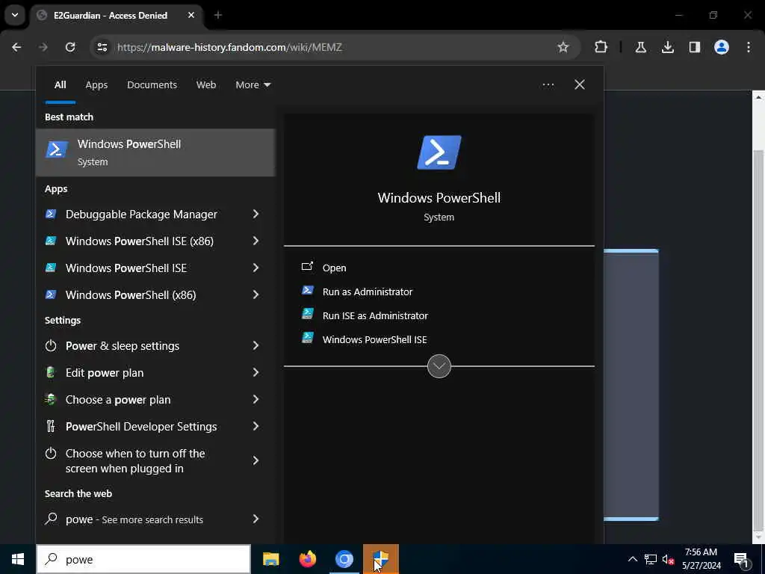The image size is (765, 574).
Task: Expand Choose a power plan chevron
Action: [x=255, y=399]
